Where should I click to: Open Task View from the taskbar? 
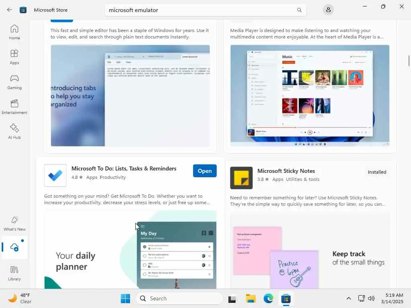[x=232, y=299]
